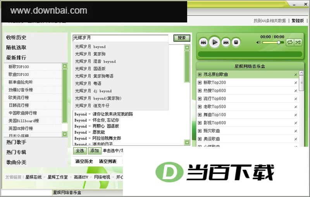Remove 舞曲Top100 from the list

(296, 115)
